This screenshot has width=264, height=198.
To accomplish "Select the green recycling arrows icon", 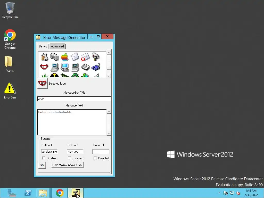I will click(x=75, y=76).
